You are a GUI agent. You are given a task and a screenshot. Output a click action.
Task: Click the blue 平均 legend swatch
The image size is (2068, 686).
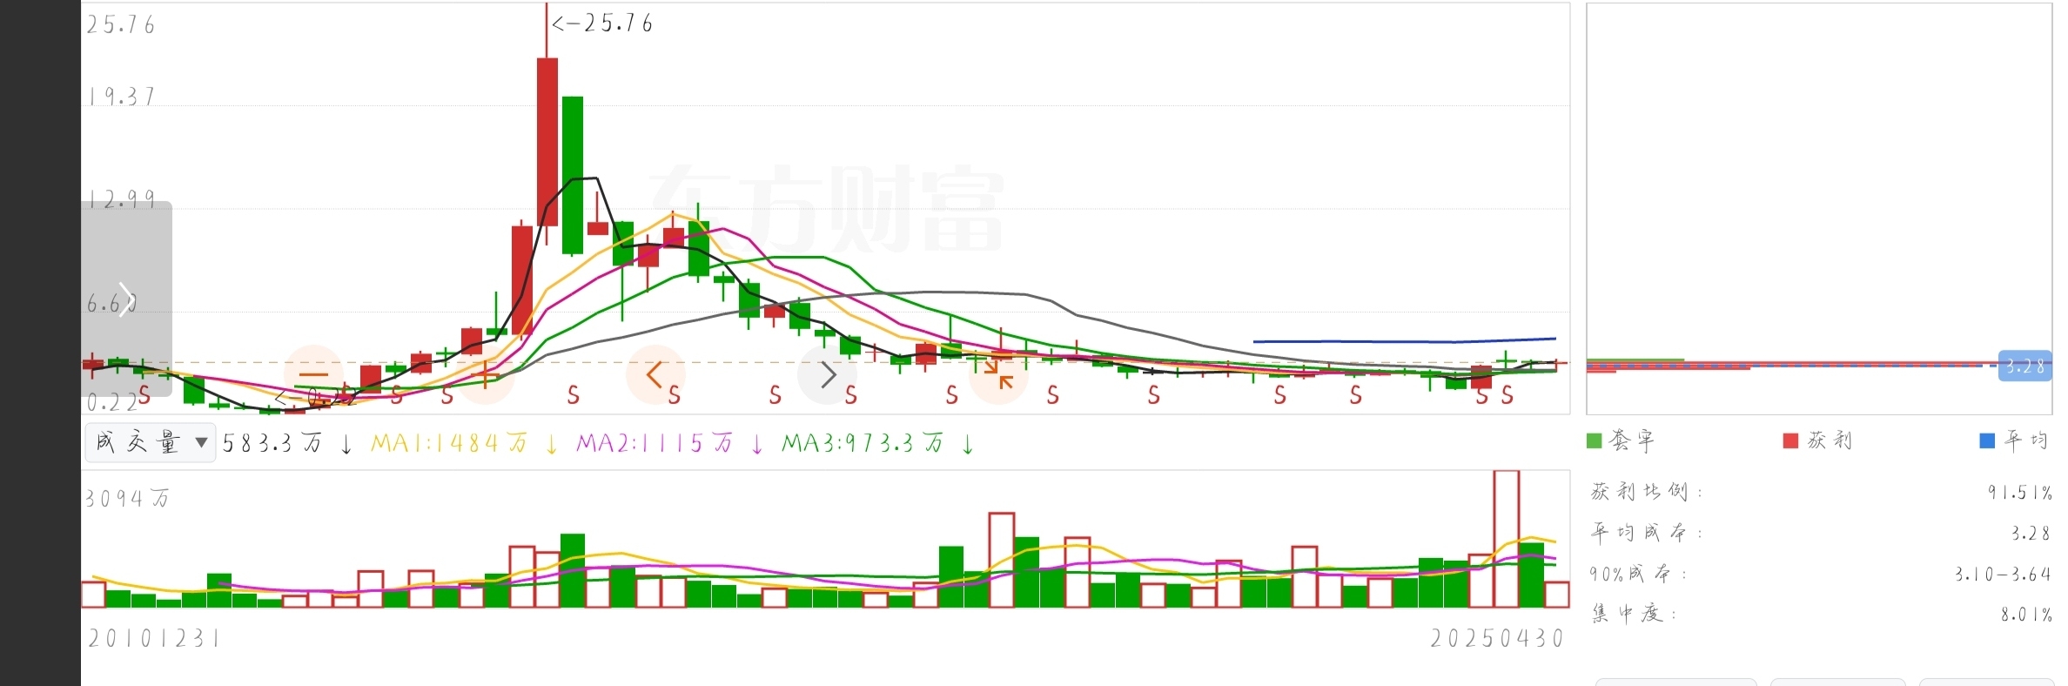coord(1987,441)
